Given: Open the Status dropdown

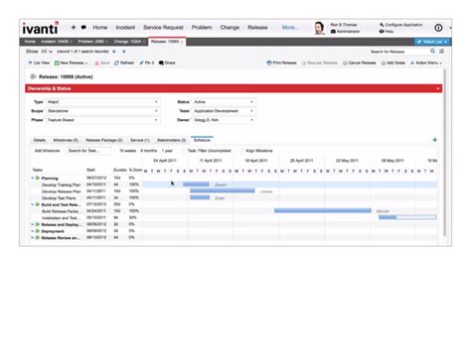Looking at the screenshot, I should (251, 102).
